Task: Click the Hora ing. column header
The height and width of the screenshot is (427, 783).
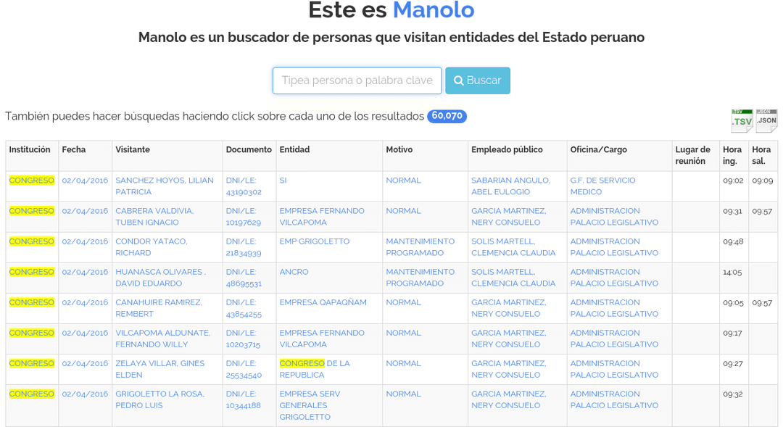Action: [x=732, y=155]
